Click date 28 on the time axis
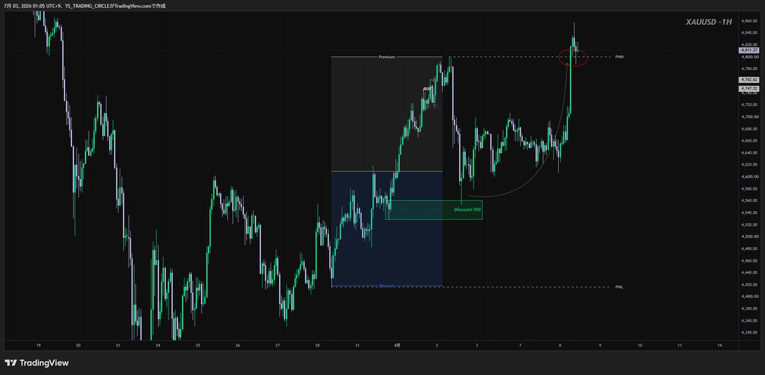Image resolution: width=765 pixels, height=375 pixels. pos(317,346)
